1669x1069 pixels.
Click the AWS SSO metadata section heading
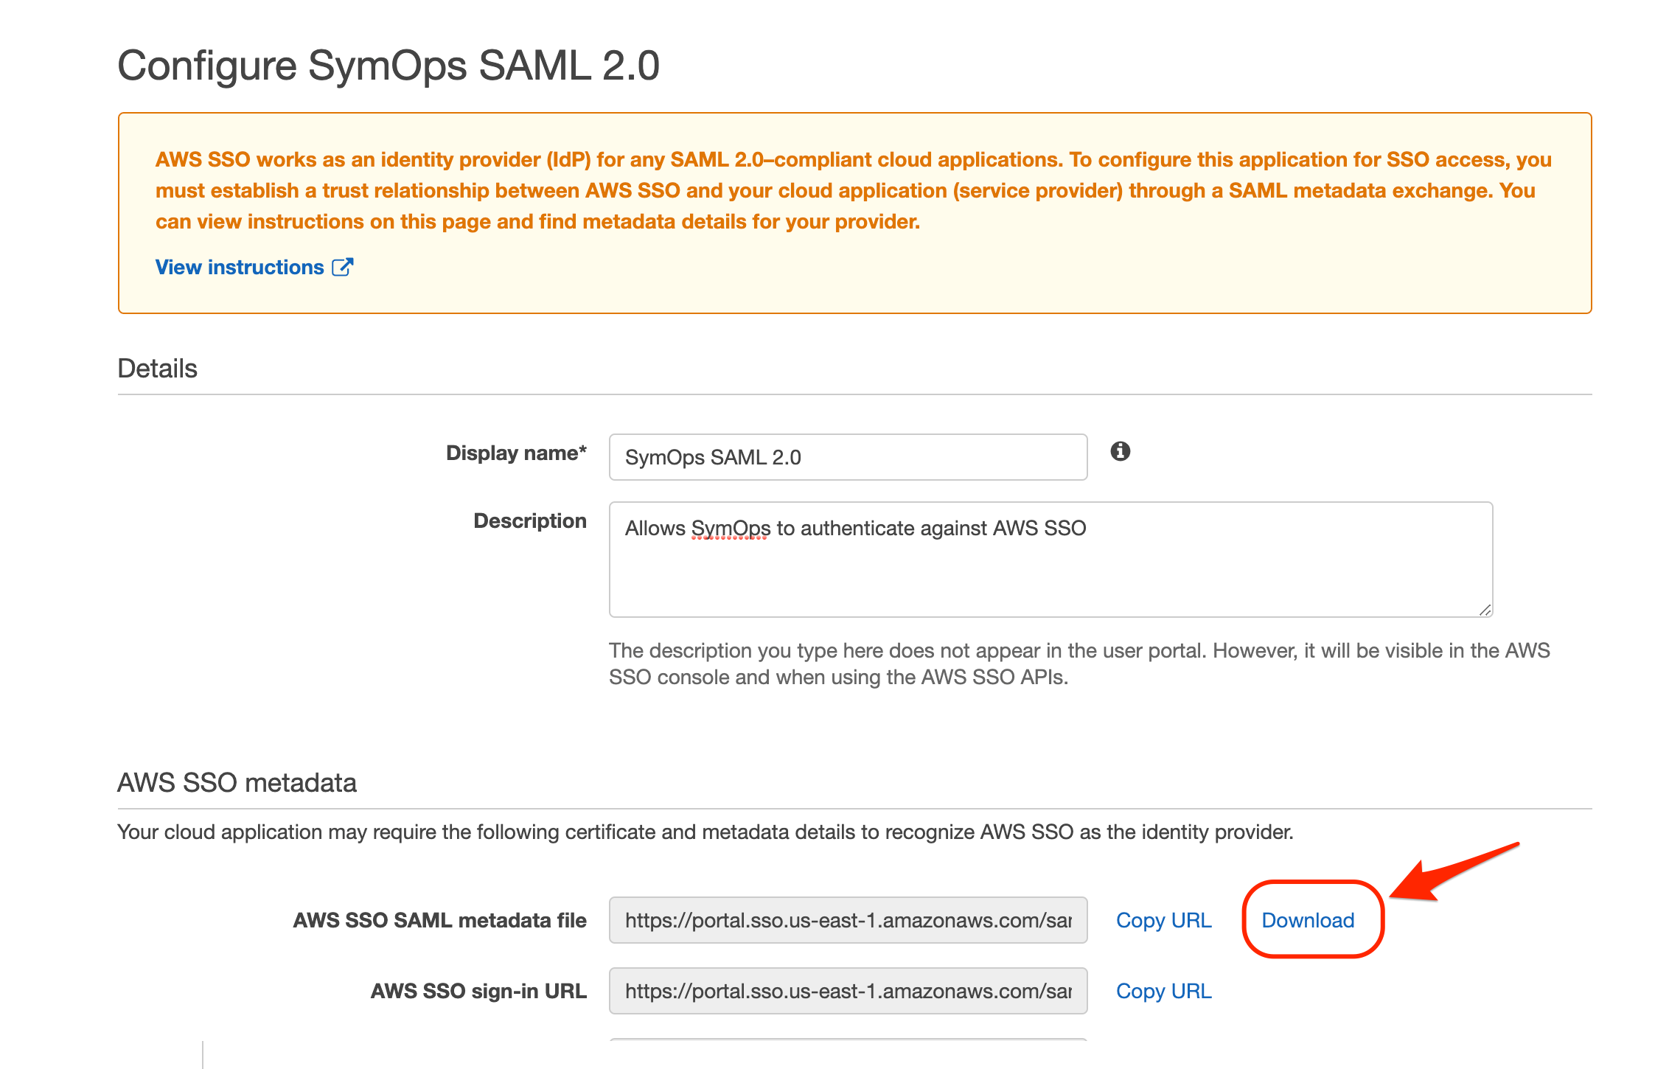(x=237, y=782)
